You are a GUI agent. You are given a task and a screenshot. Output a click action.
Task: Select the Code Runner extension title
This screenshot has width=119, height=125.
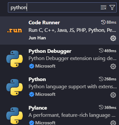pos(44,23)
